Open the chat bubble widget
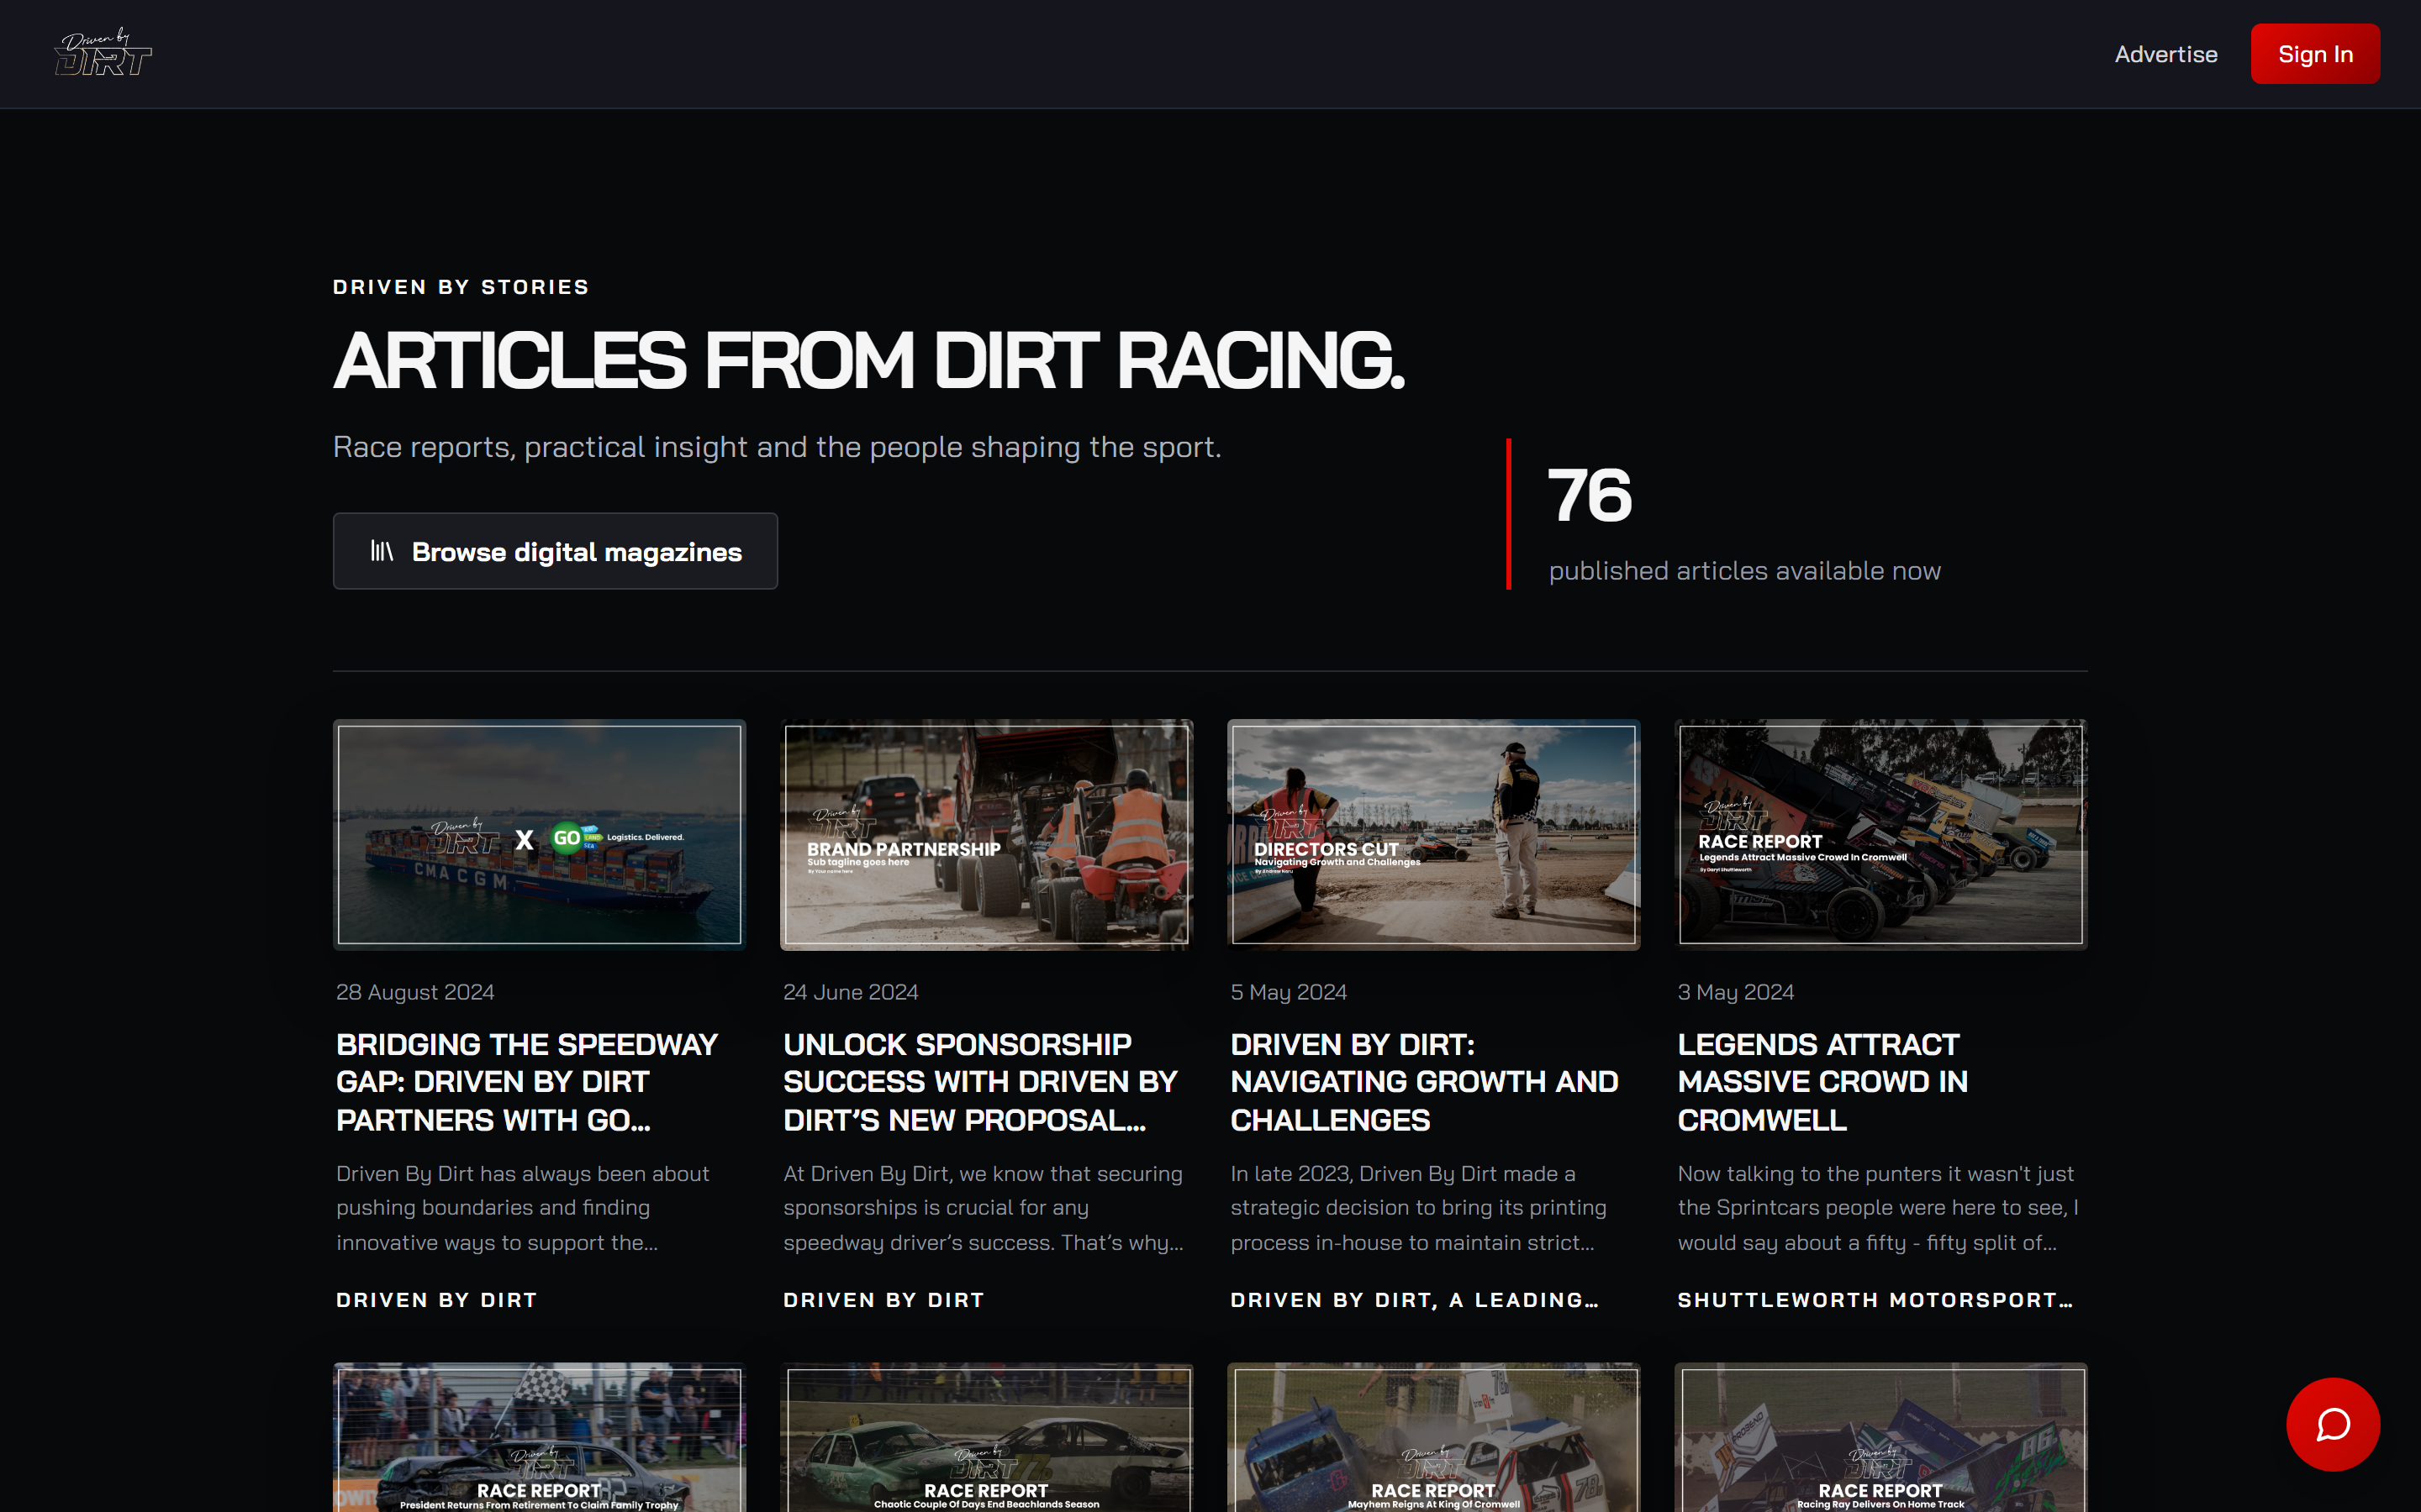 click(x=2333, y=1424)
